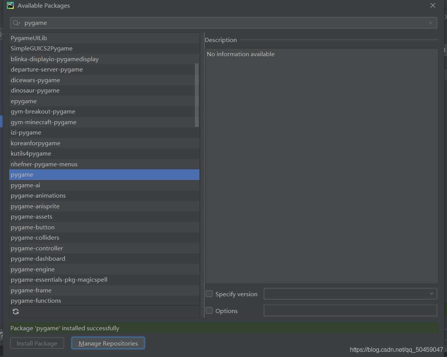Image resolution: width=447 pixels, height=357 pixels.
Task: Select dinosaur-pygame package
Action: 104,91
